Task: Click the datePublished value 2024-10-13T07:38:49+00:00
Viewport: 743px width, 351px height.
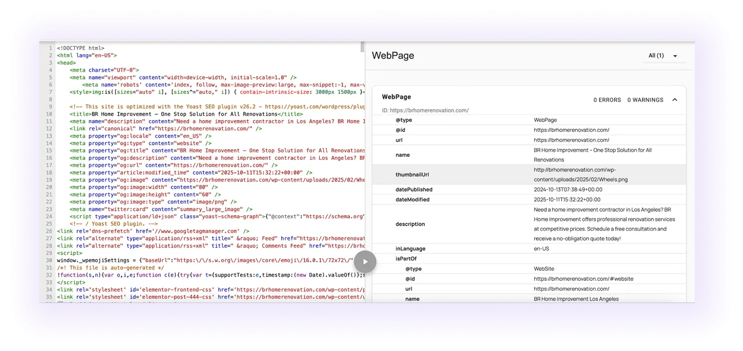Action: click(568, 189)
